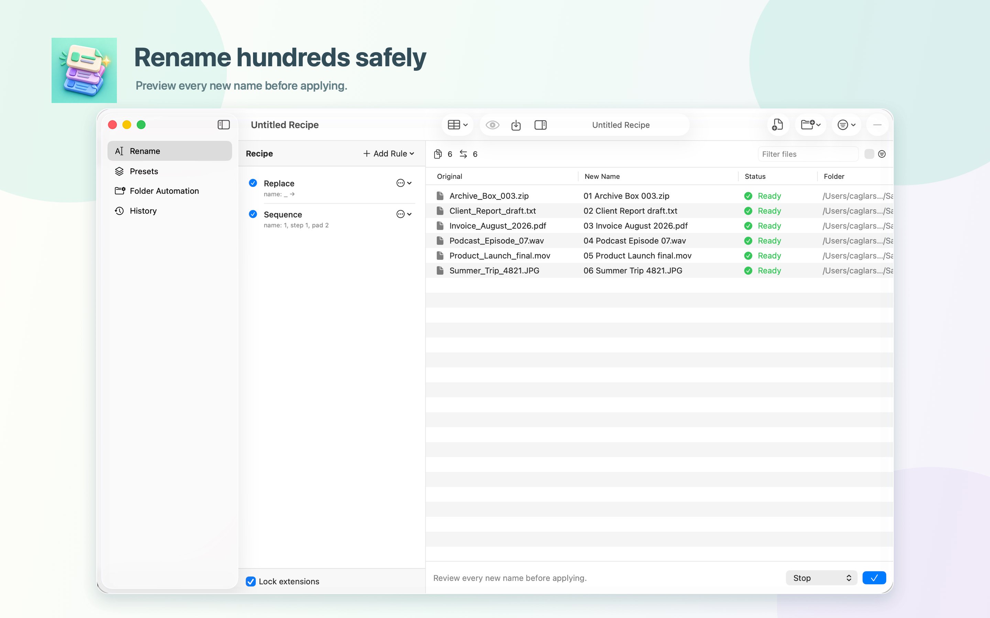Sort by the New Name column header

click(x=602, y=176)
